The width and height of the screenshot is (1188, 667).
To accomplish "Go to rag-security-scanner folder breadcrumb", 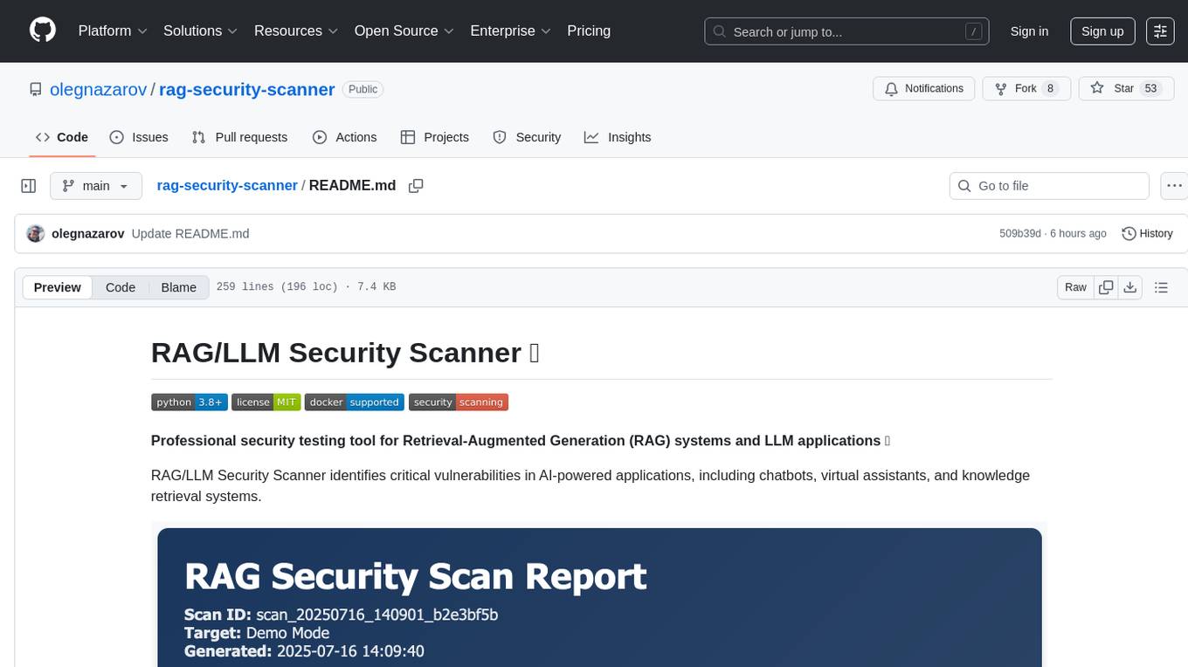I will (227, 185).
